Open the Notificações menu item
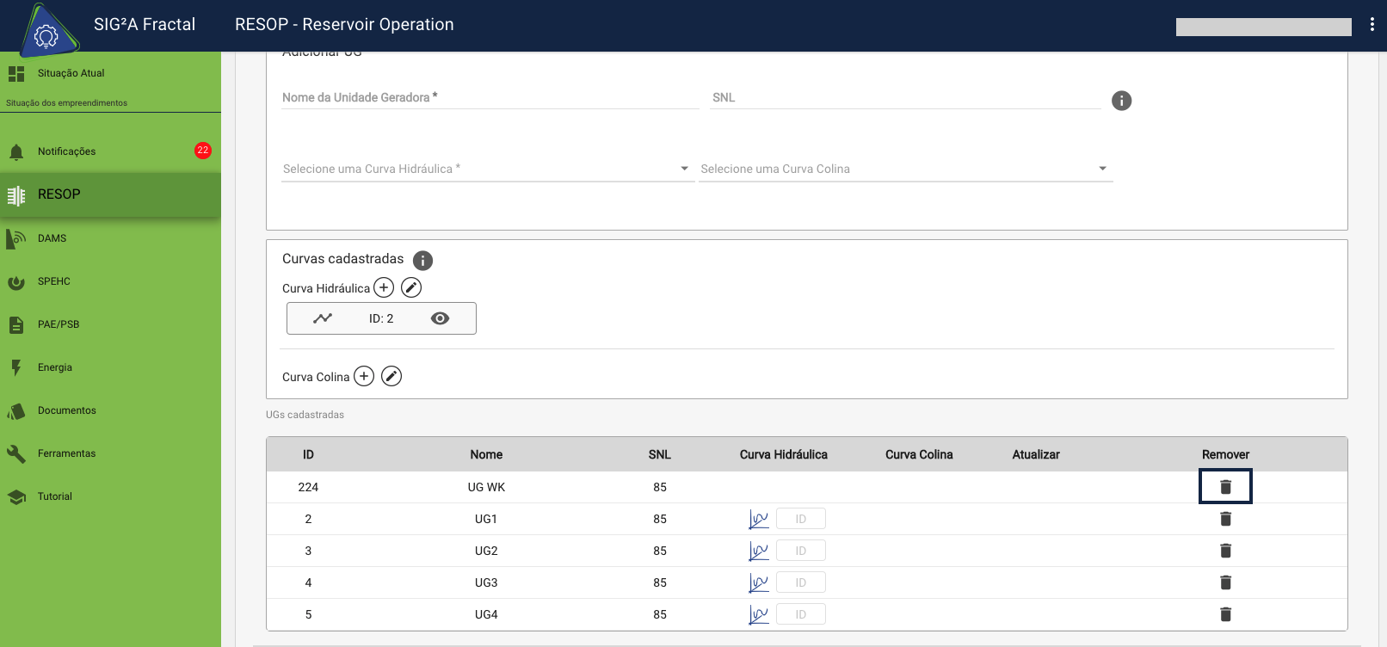The height and width of the screenshot is (647, 1387). 67,151
